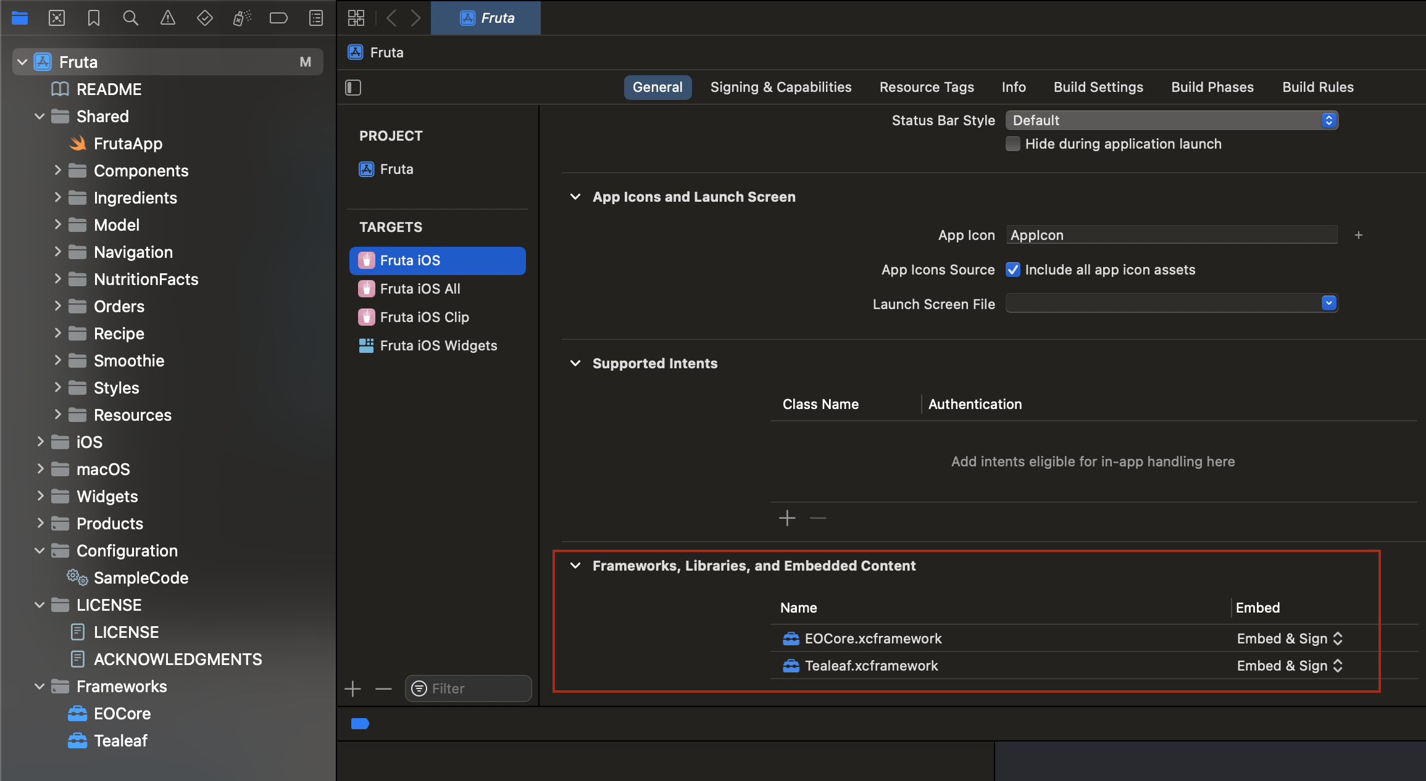Image resolution: width=1426 pixels, height=781 pixels.
Task: Collapse Frameworks Libraries and Embedded Content
Action: (x=575, y=564)
